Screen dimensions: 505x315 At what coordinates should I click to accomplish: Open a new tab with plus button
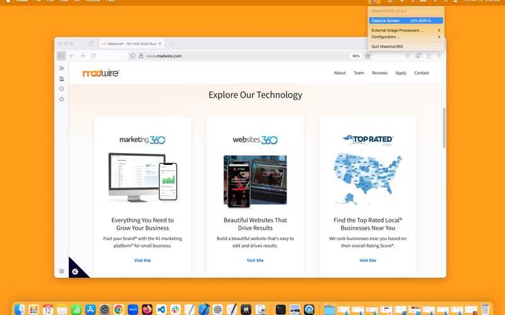pyautogui.click(x=171, y=43)
